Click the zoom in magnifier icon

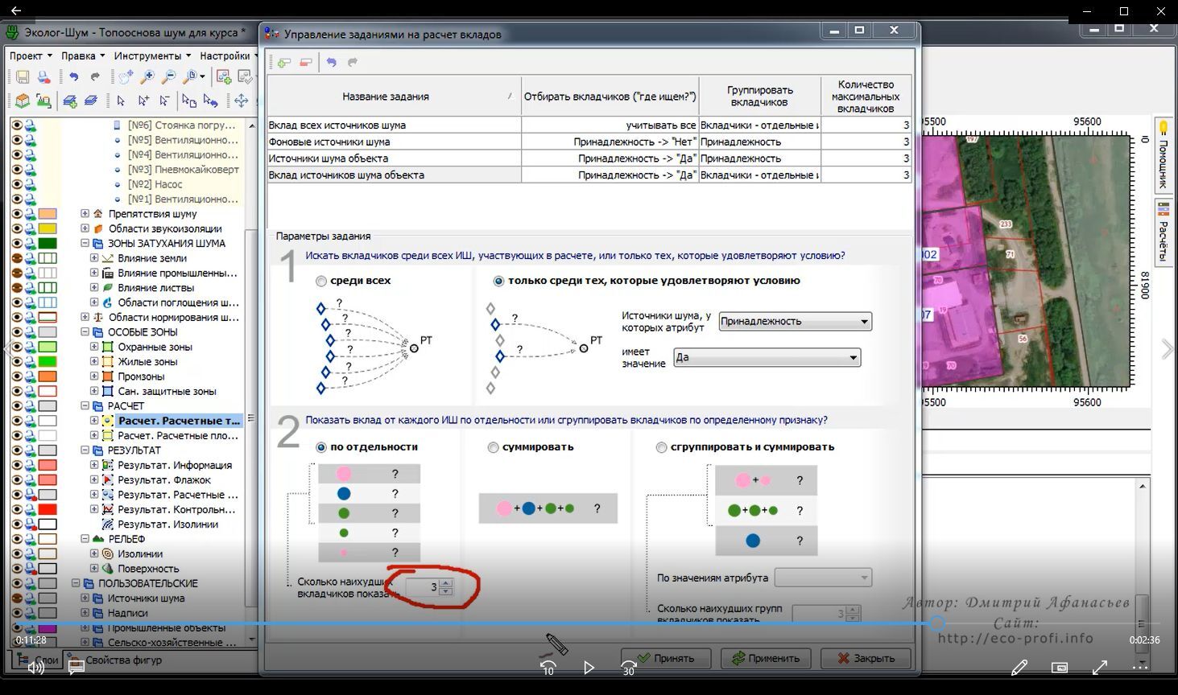tap(147, 77)
